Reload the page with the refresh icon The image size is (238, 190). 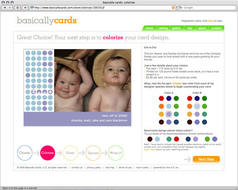click(x=18, y=7)
